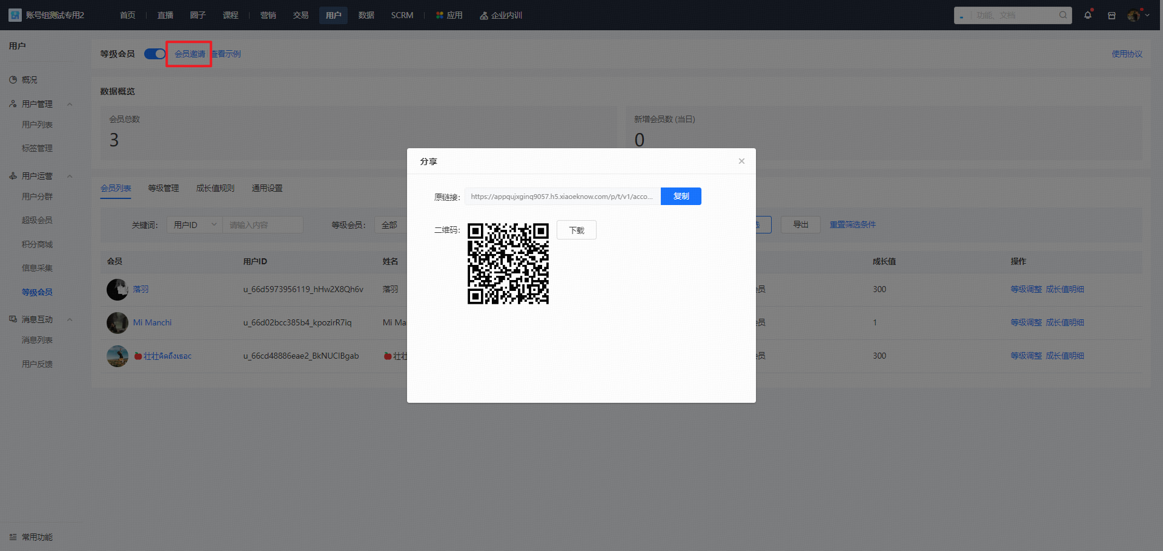The width and height of the screenshot is (1163, 551).
Task: Click the 导出 export button
Action: coord(801,224)
